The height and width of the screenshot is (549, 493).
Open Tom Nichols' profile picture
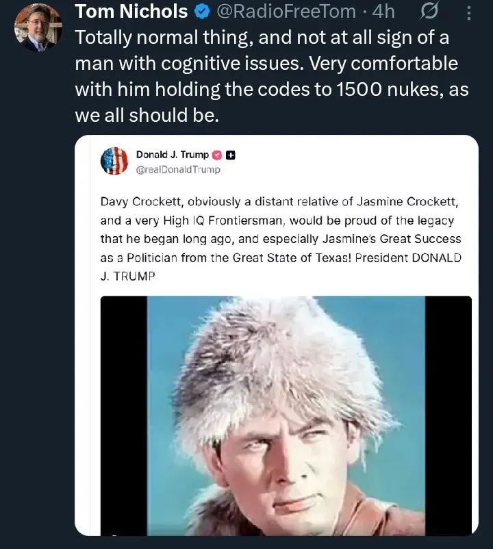pos(38,27)
